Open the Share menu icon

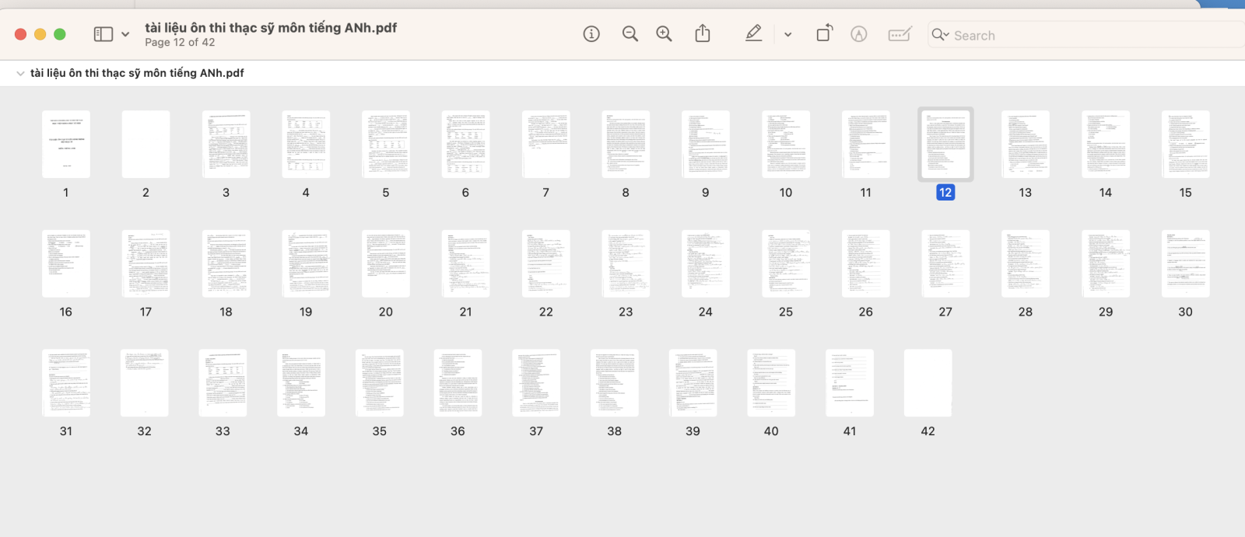(703, 34)
